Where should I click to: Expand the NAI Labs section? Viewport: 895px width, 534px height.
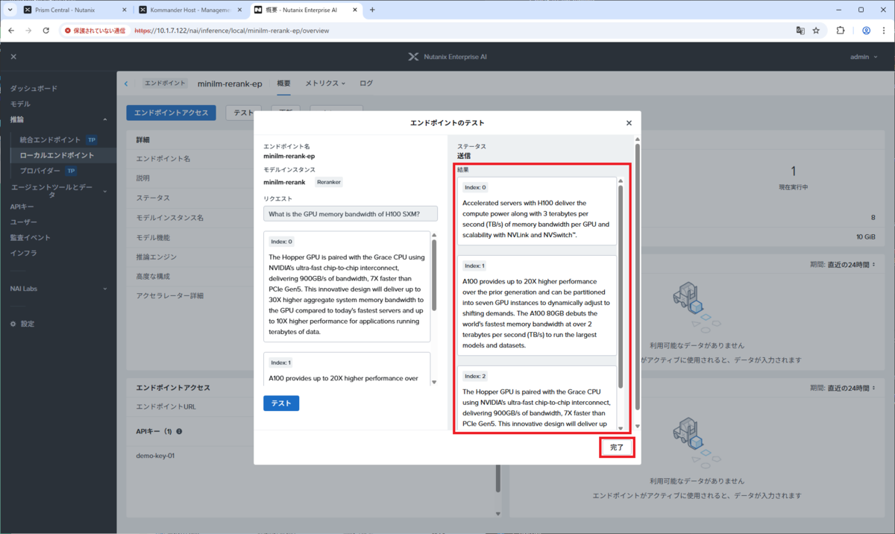[58, 289]
